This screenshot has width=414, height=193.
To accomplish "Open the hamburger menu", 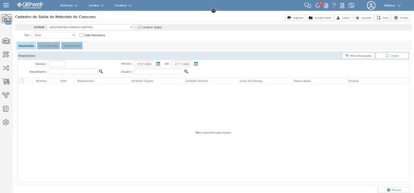I will tap(6, 5).
